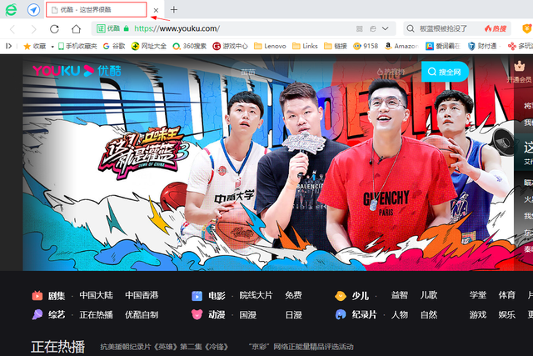Open 中国大陆 drama category
The height and width of the screenshot is (356, 533).
97,295
